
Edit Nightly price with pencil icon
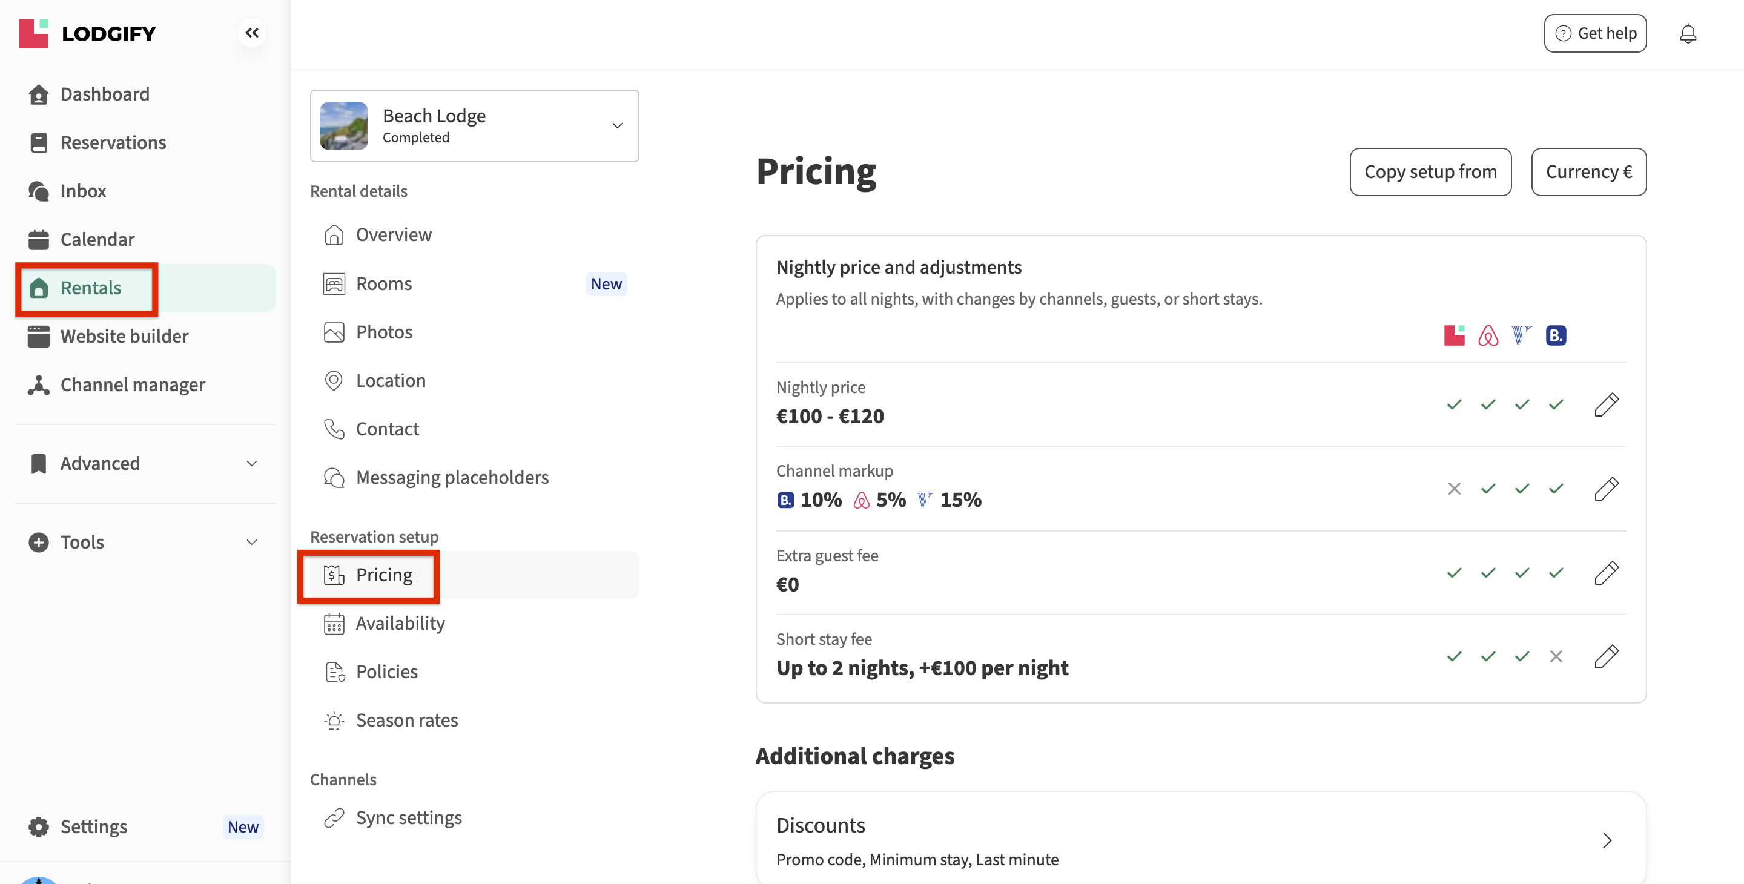click(1606, 405)
